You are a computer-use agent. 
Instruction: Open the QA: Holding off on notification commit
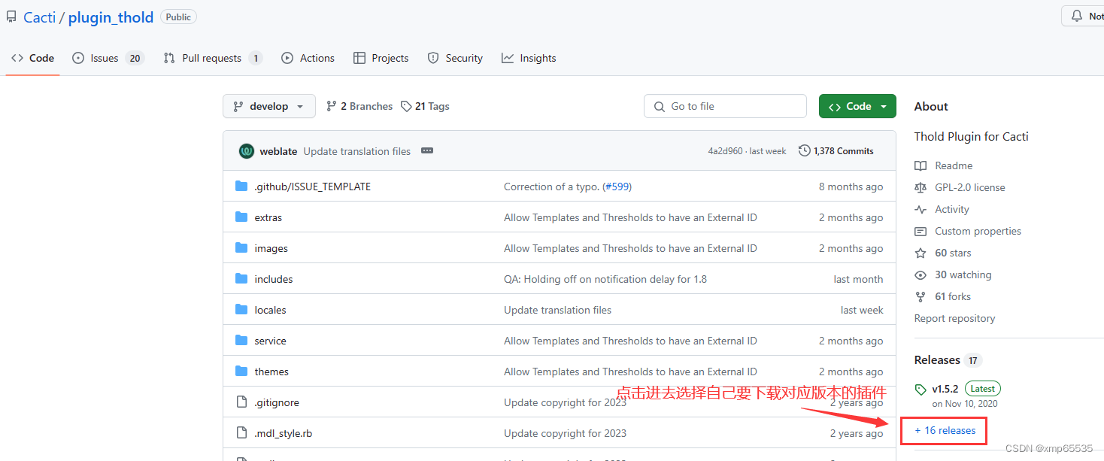click(x=605, y=279)
